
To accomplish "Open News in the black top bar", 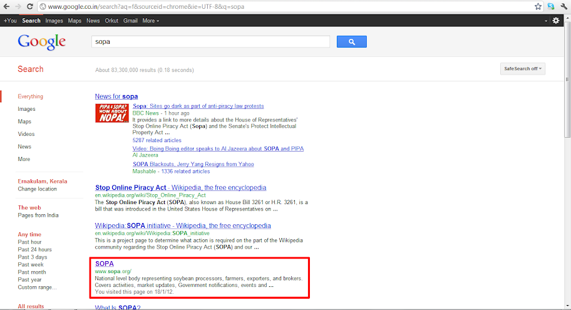I will (x=93, y=21).
